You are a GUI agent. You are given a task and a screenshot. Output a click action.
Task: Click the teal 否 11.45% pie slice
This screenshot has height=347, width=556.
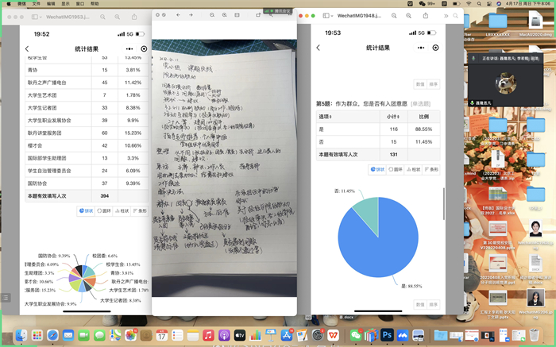(369, 213)
